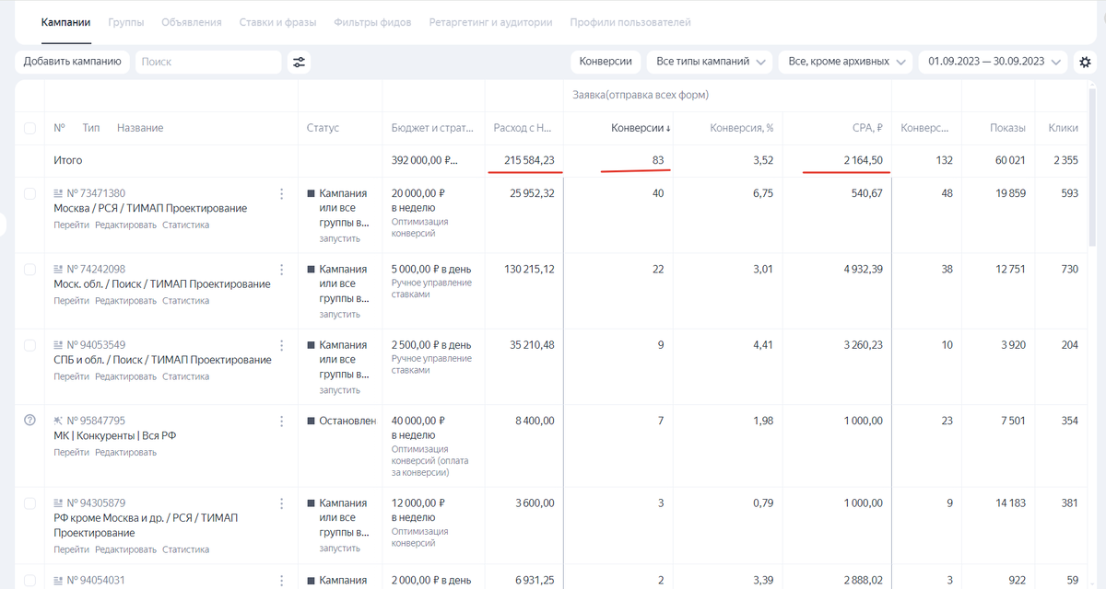The image size is (1106, 589).
Task: Click the Итого row label
Action: tap(68, 160)
